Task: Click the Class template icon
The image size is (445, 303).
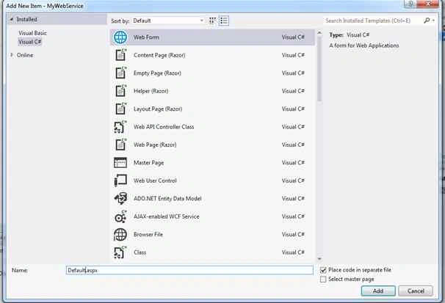Action: [x=120, y=252]
